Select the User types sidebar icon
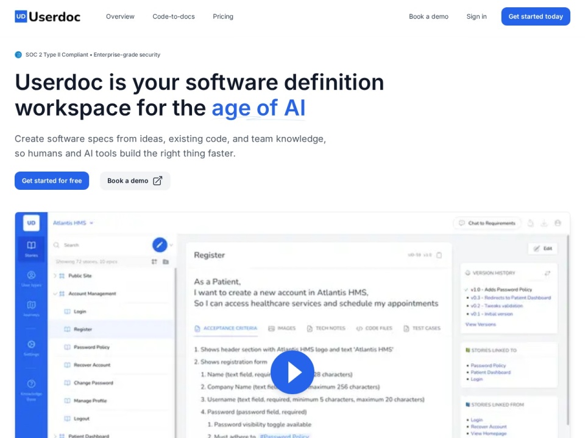Viewport: 585px width, 438px height. tap(31, 279)
